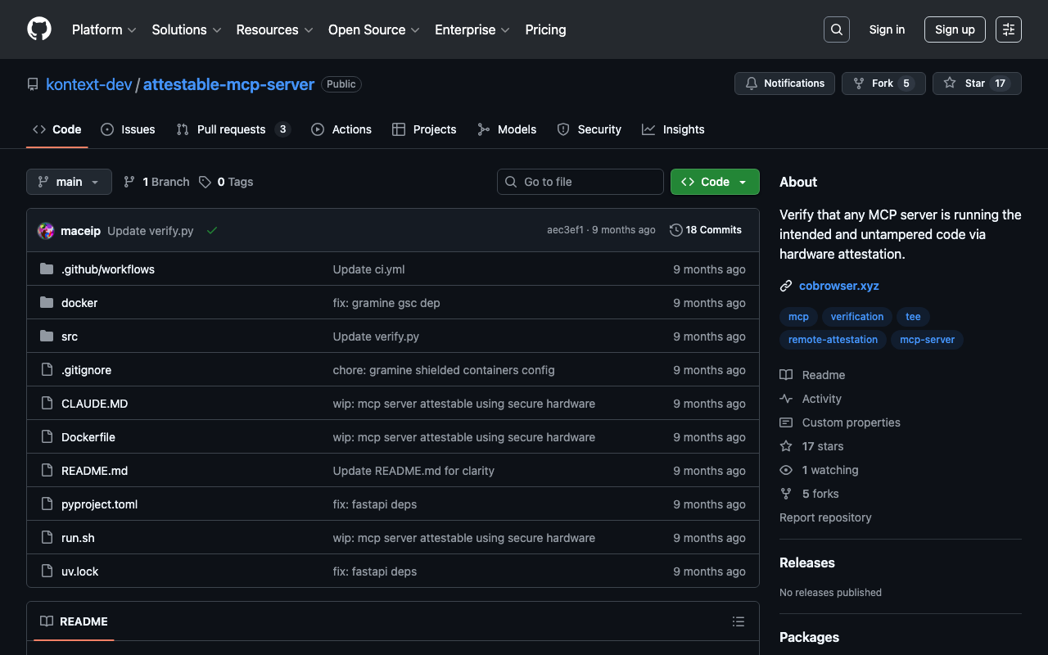This screenshot has width=1048, height=655.
Task: Click the appearance settings sliders icon
Action: (x=1008, y=29)
